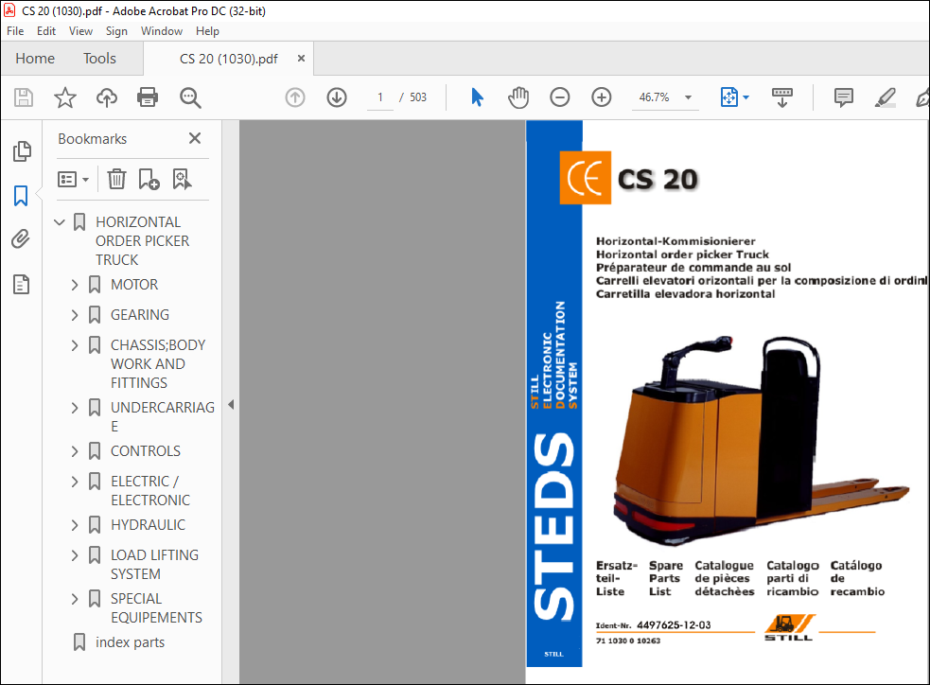Select HORIZONTAL ORDER PICKER TRUCK bookmark label
Image resolution: width=930 pixels, height=685 pixels.
coord(142,240)
